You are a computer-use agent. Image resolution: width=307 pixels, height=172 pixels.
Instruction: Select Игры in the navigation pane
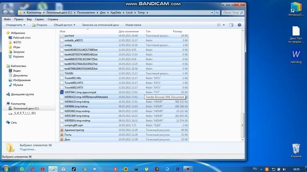pyautogui.click(x=16, y=47)
